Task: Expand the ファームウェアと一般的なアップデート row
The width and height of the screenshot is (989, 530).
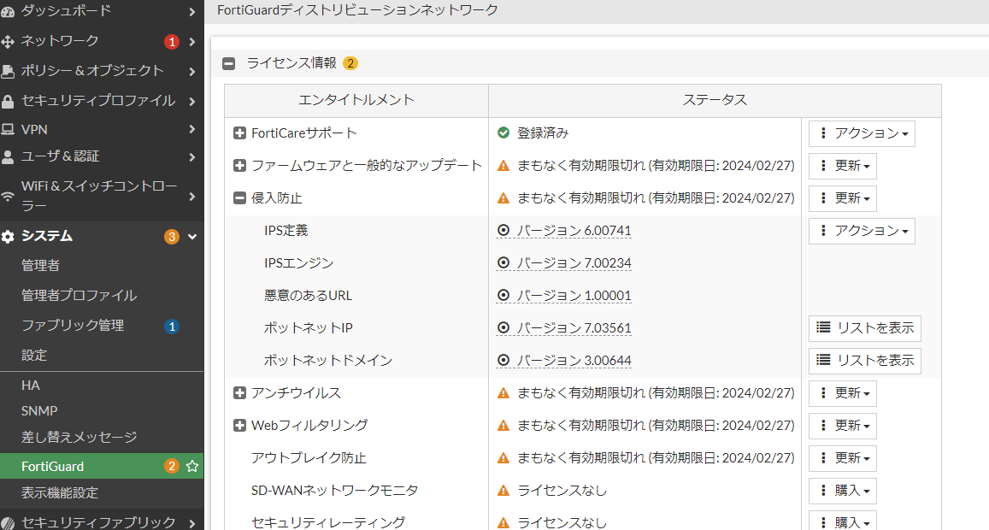Action: pos(239,165)
